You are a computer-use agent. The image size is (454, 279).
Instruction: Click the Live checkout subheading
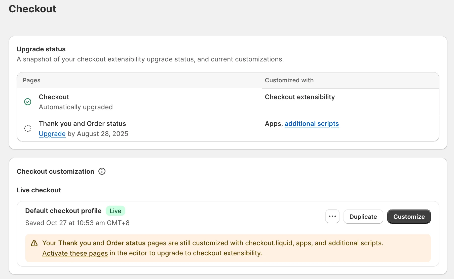[x=39, y=190]
